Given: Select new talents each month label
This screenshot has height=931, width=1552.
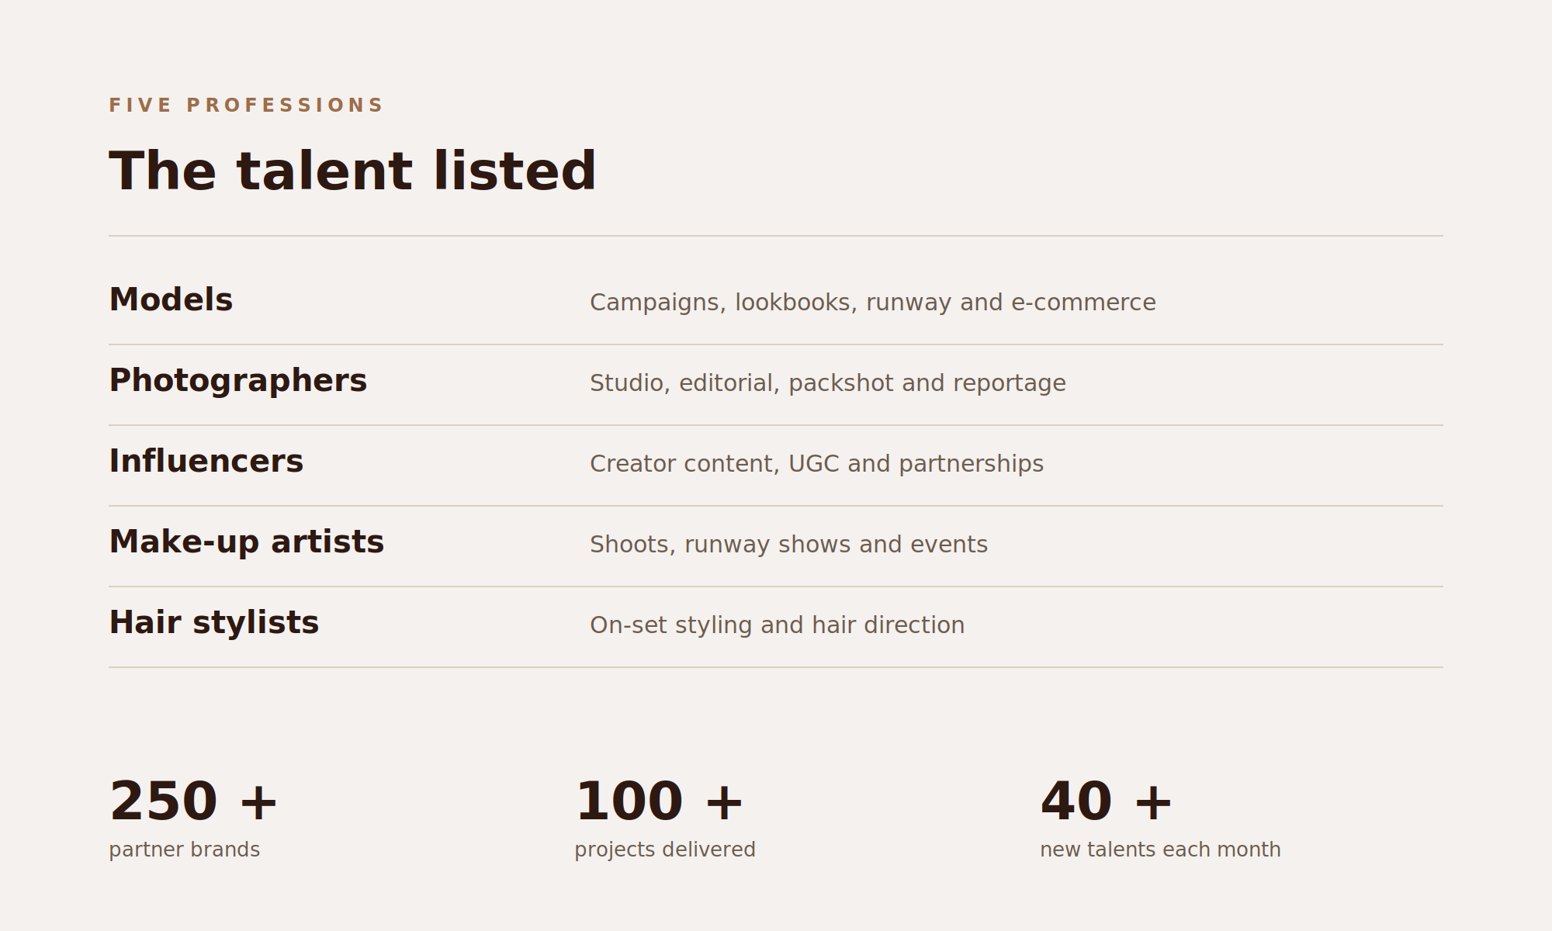Looking at the screenshot, I should tap(1160, 850).
